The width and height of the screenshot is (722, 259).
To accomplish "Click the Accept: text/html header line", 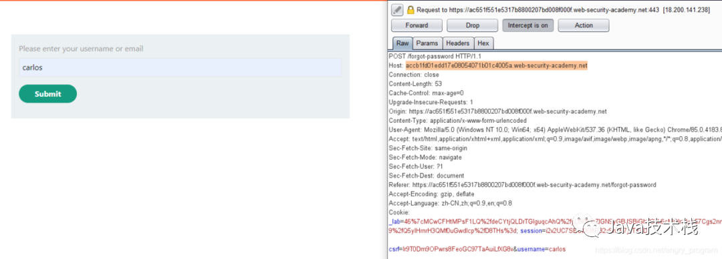I will click(555, 139).
